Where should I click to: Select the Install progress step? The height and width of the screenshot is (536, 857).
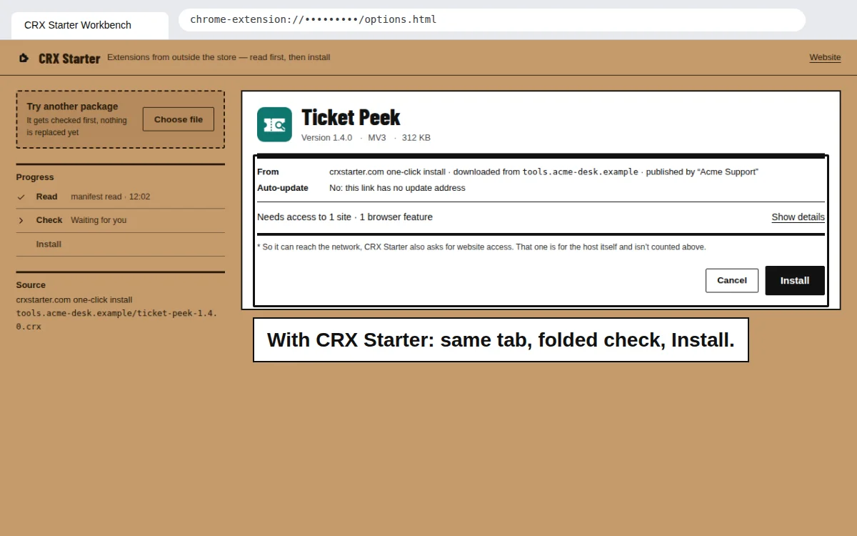(x=120, y=244)
